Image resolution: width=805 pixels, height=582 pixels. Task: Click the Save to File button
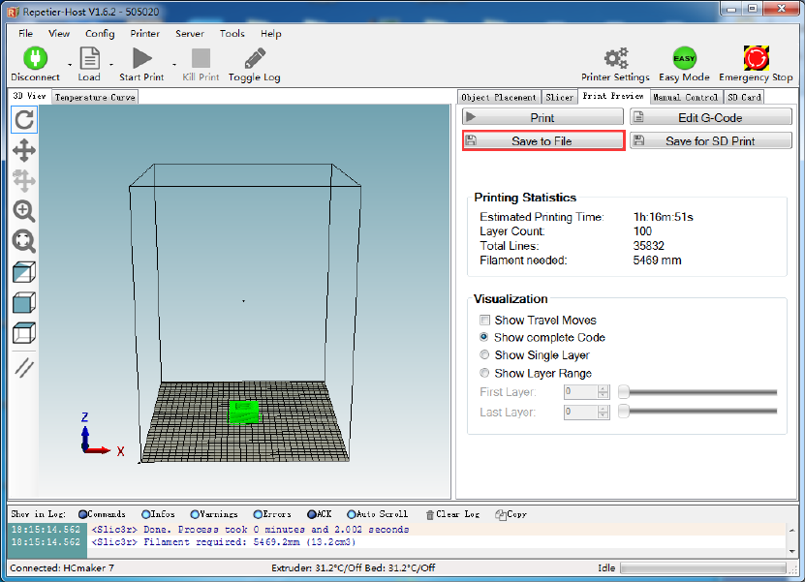(542, 140)
